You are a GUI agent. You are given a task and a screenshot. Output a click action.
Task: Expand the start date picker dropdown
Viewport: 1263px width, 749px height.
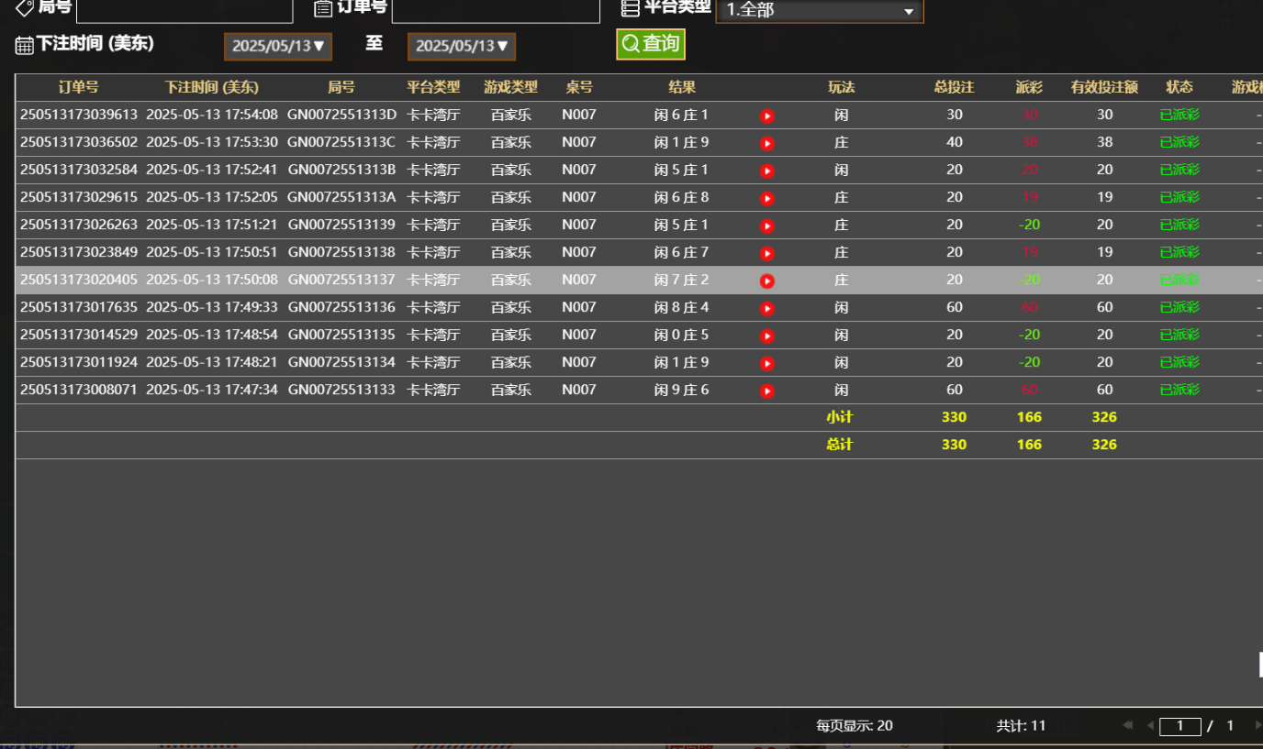coord(278,46)
